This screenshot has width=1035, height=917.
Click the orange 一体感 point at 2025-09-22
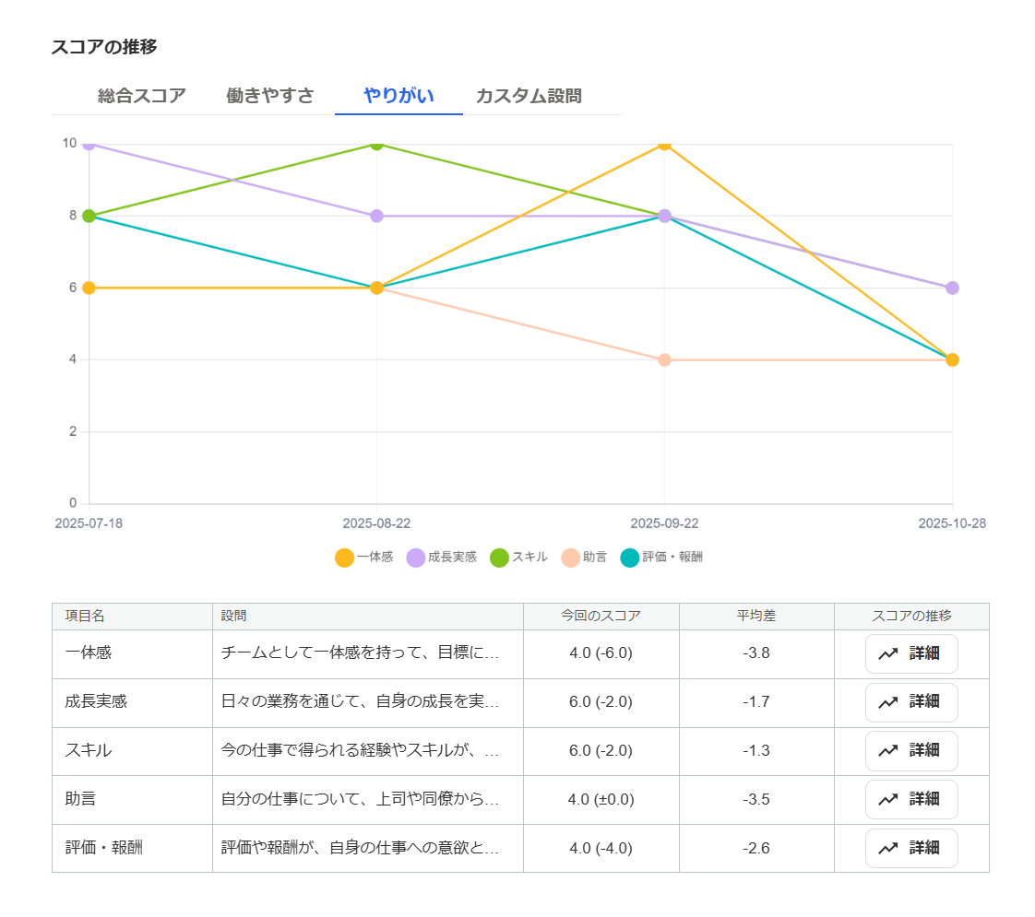click(665, 145)
